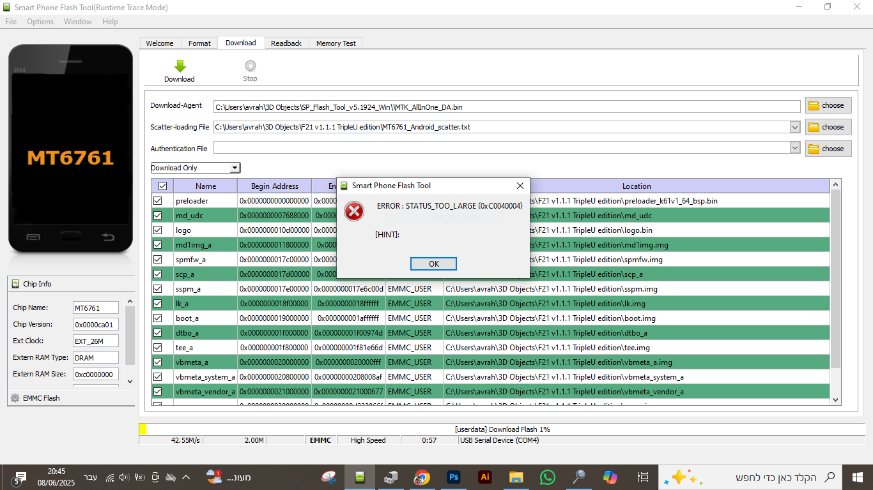This screenshot has width=873, height=490.
Task: Show hidden system tray icons
Action: [x=186, y=477]
